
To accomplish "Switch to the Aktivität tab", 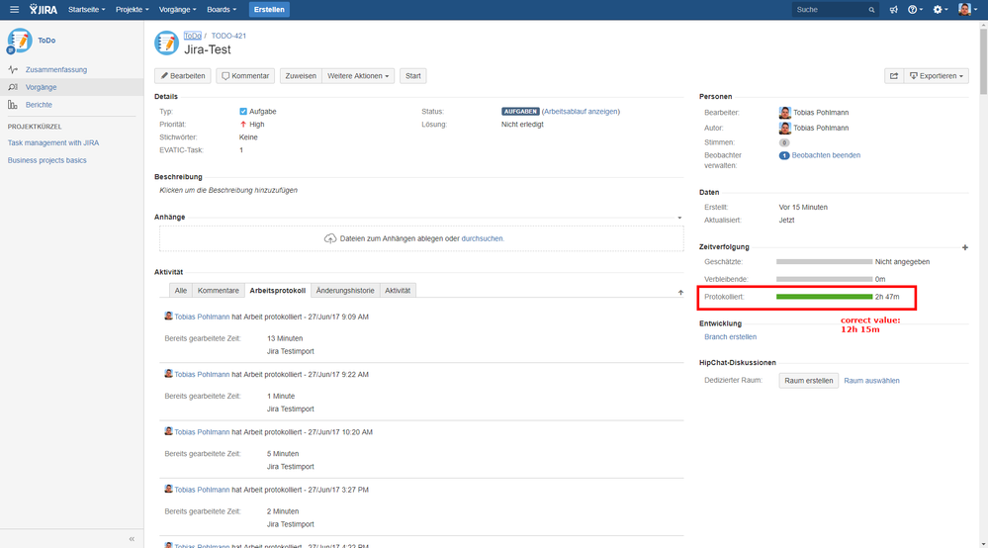I will 398,291.
